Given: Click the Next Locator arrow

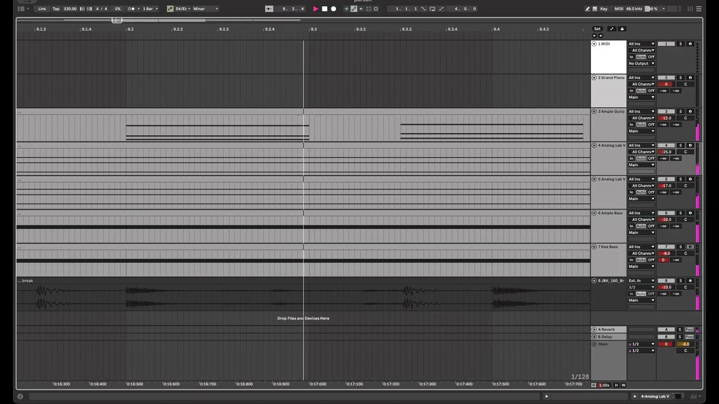Looking at the screenshot, I should point(600,36).
